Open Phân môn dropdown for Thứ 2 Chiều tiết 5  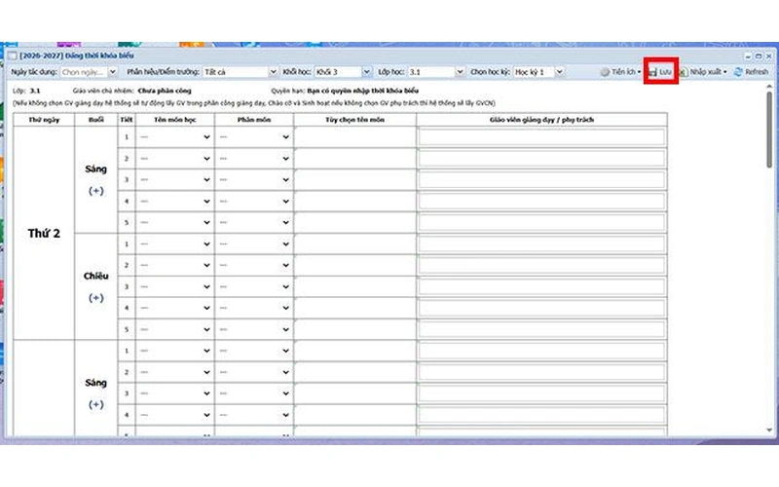point(254,329)
